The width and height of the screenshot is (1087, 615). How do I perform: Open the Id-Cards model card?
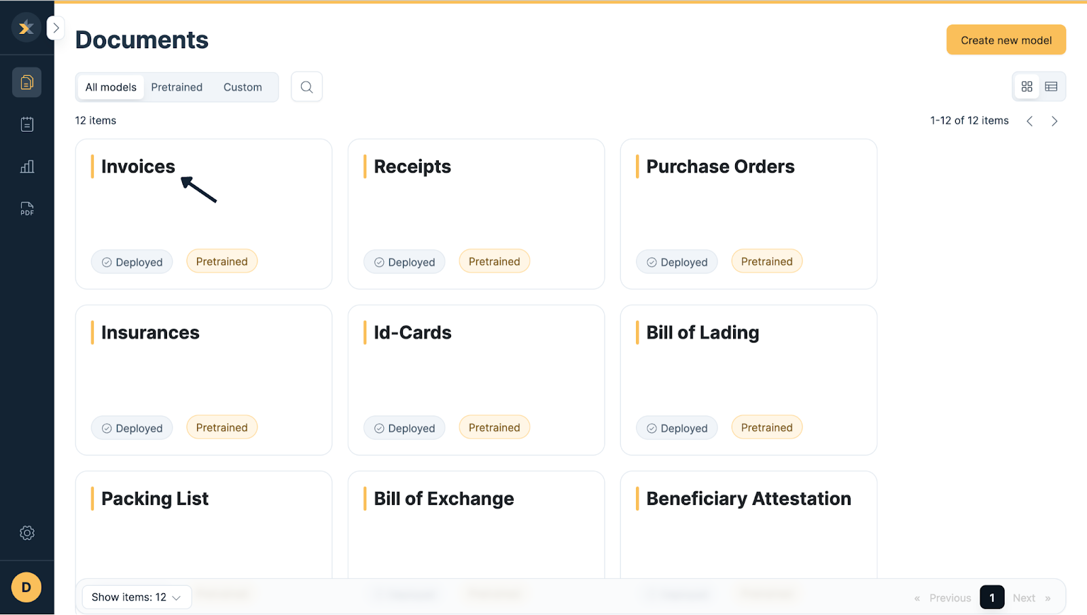tap(476, 380)
